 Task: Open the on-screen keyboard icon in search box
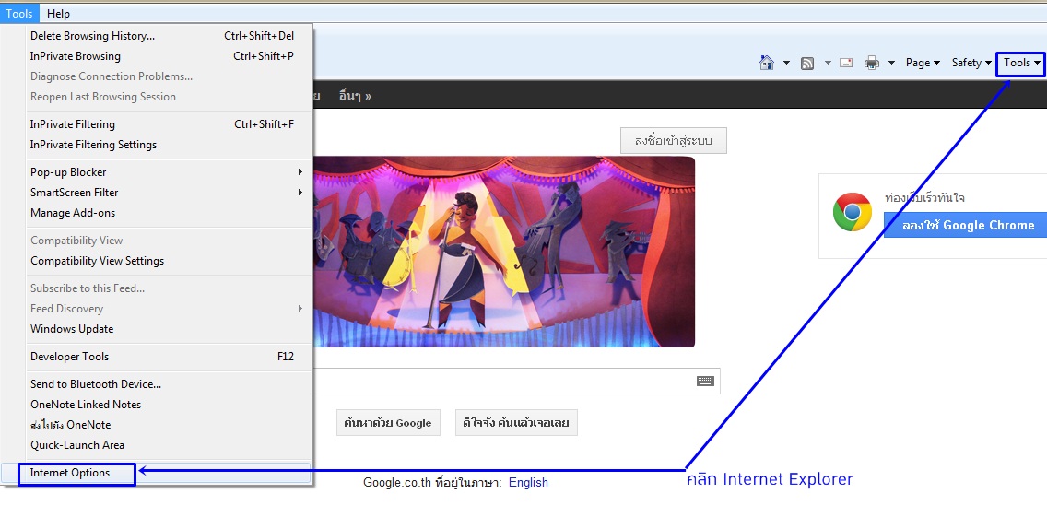coord(705,381)
